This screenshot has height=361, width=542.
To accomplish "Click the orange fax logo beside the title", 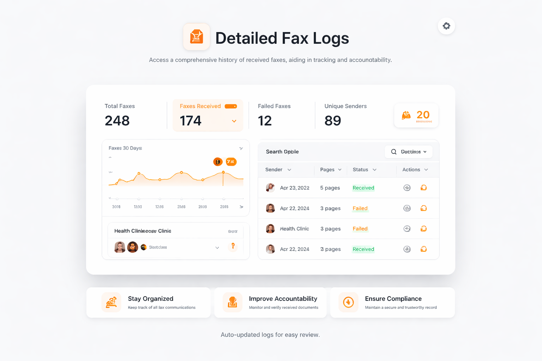I will point(197,37).
